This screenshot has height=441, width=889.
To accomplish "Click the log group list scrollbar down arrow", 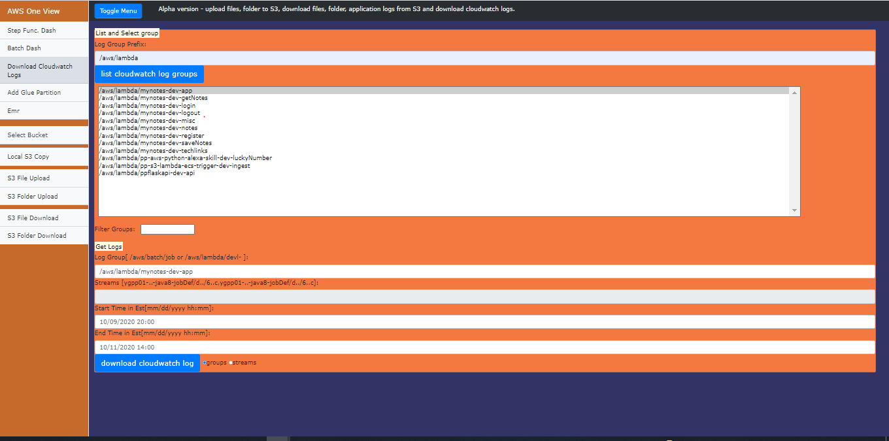I will click(x=795, y=211).
